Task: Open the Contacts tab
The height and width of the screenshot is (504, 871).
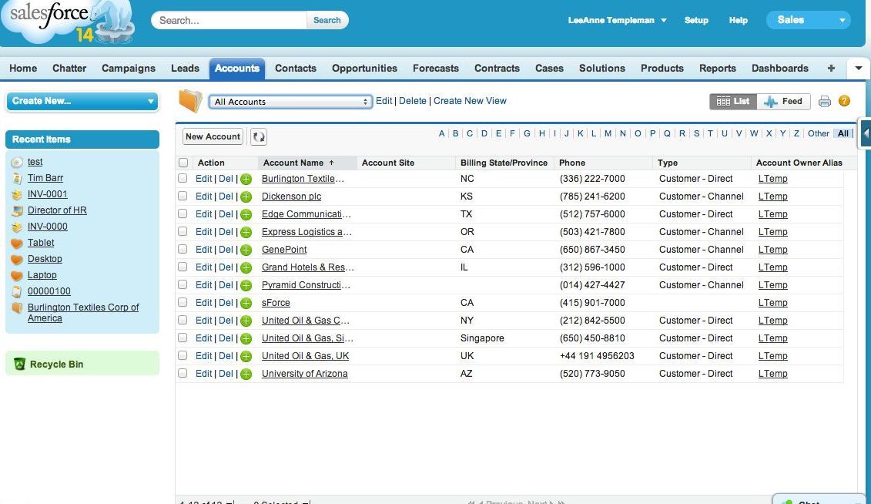Action: point(296,69)
